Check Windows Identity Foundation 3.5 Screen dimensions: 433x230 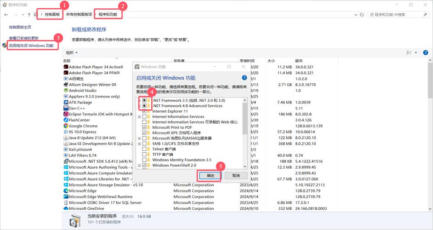pyautogui.click(x=144, y=160)
